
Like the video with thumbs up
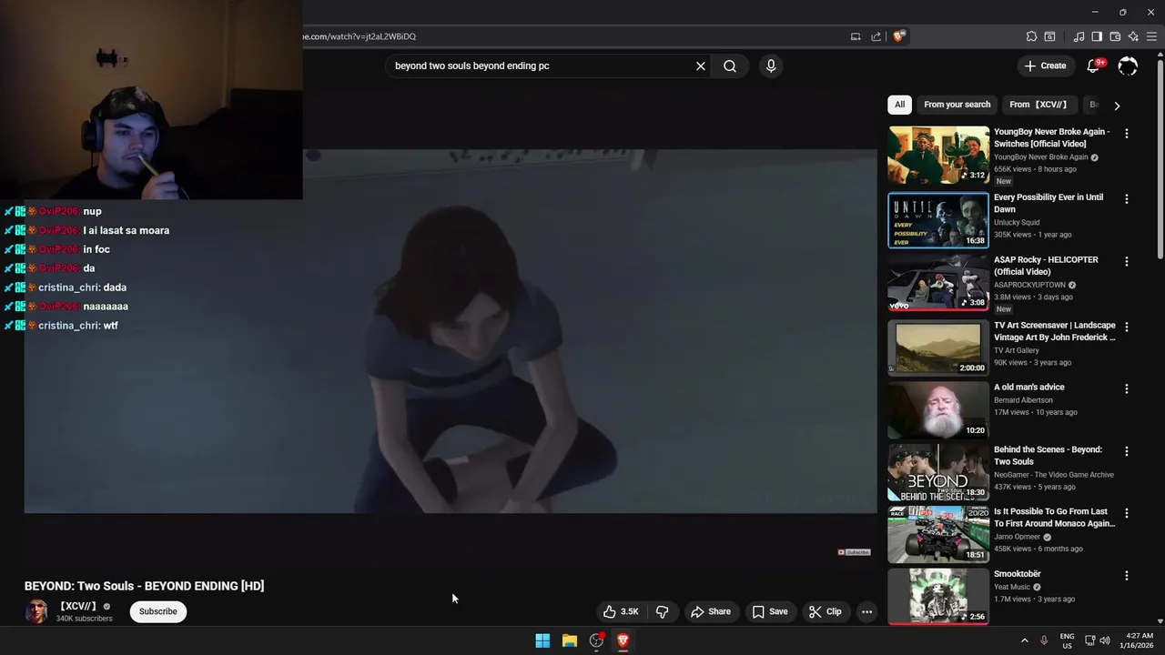(620, 611)
